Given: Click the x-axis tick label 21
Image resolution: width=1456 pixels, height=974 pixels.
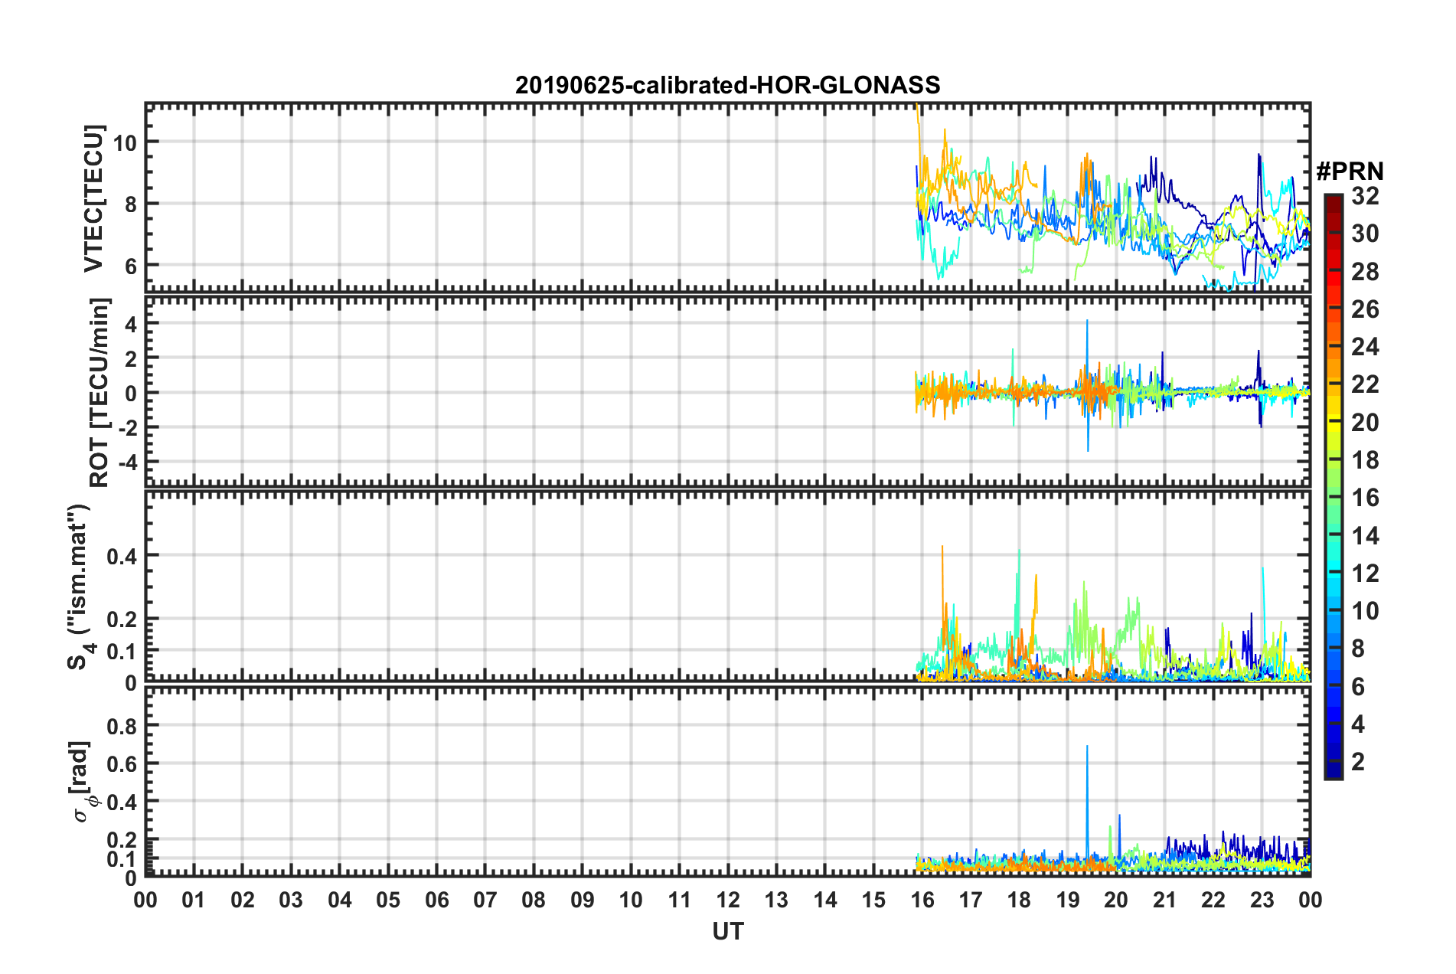Looking at the screenshot, I should coord(1165,900).
